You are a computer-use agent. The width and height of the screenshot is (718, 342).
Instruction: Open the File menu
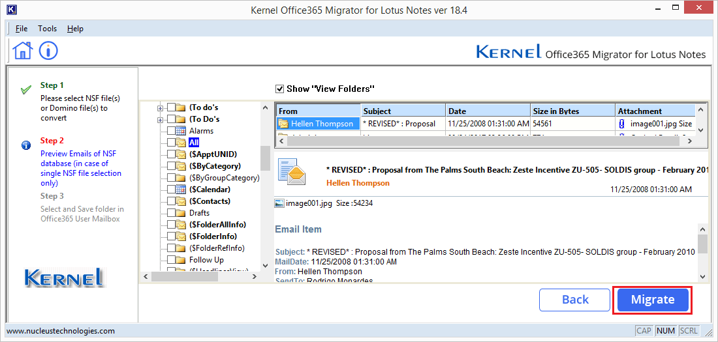pyautogui.click(x=22, y=29)
